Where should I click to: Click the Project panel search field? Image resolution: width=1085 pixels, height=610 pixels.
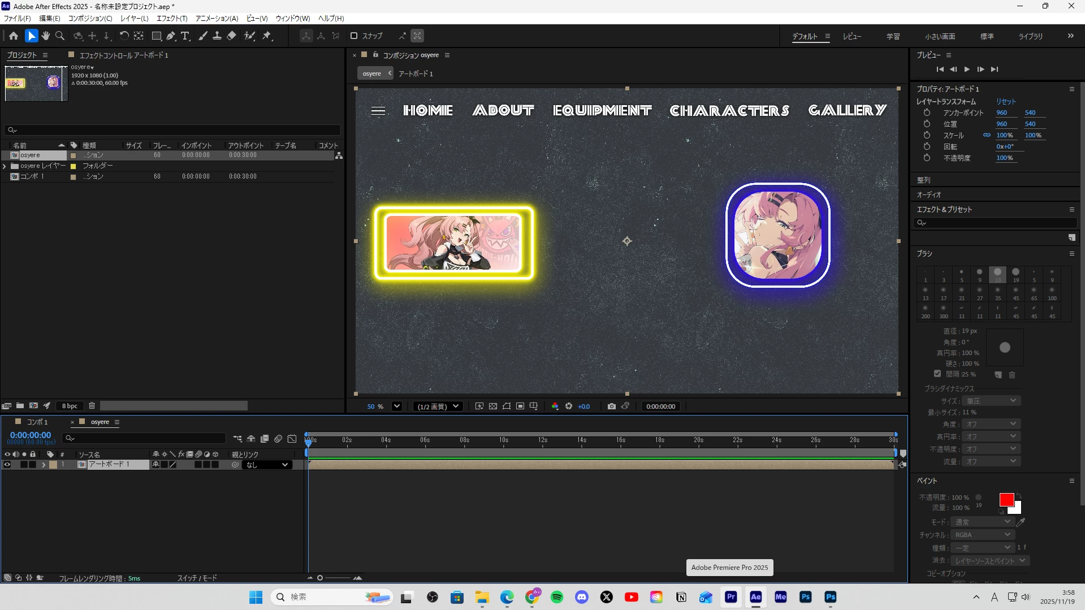coord(172,129)
